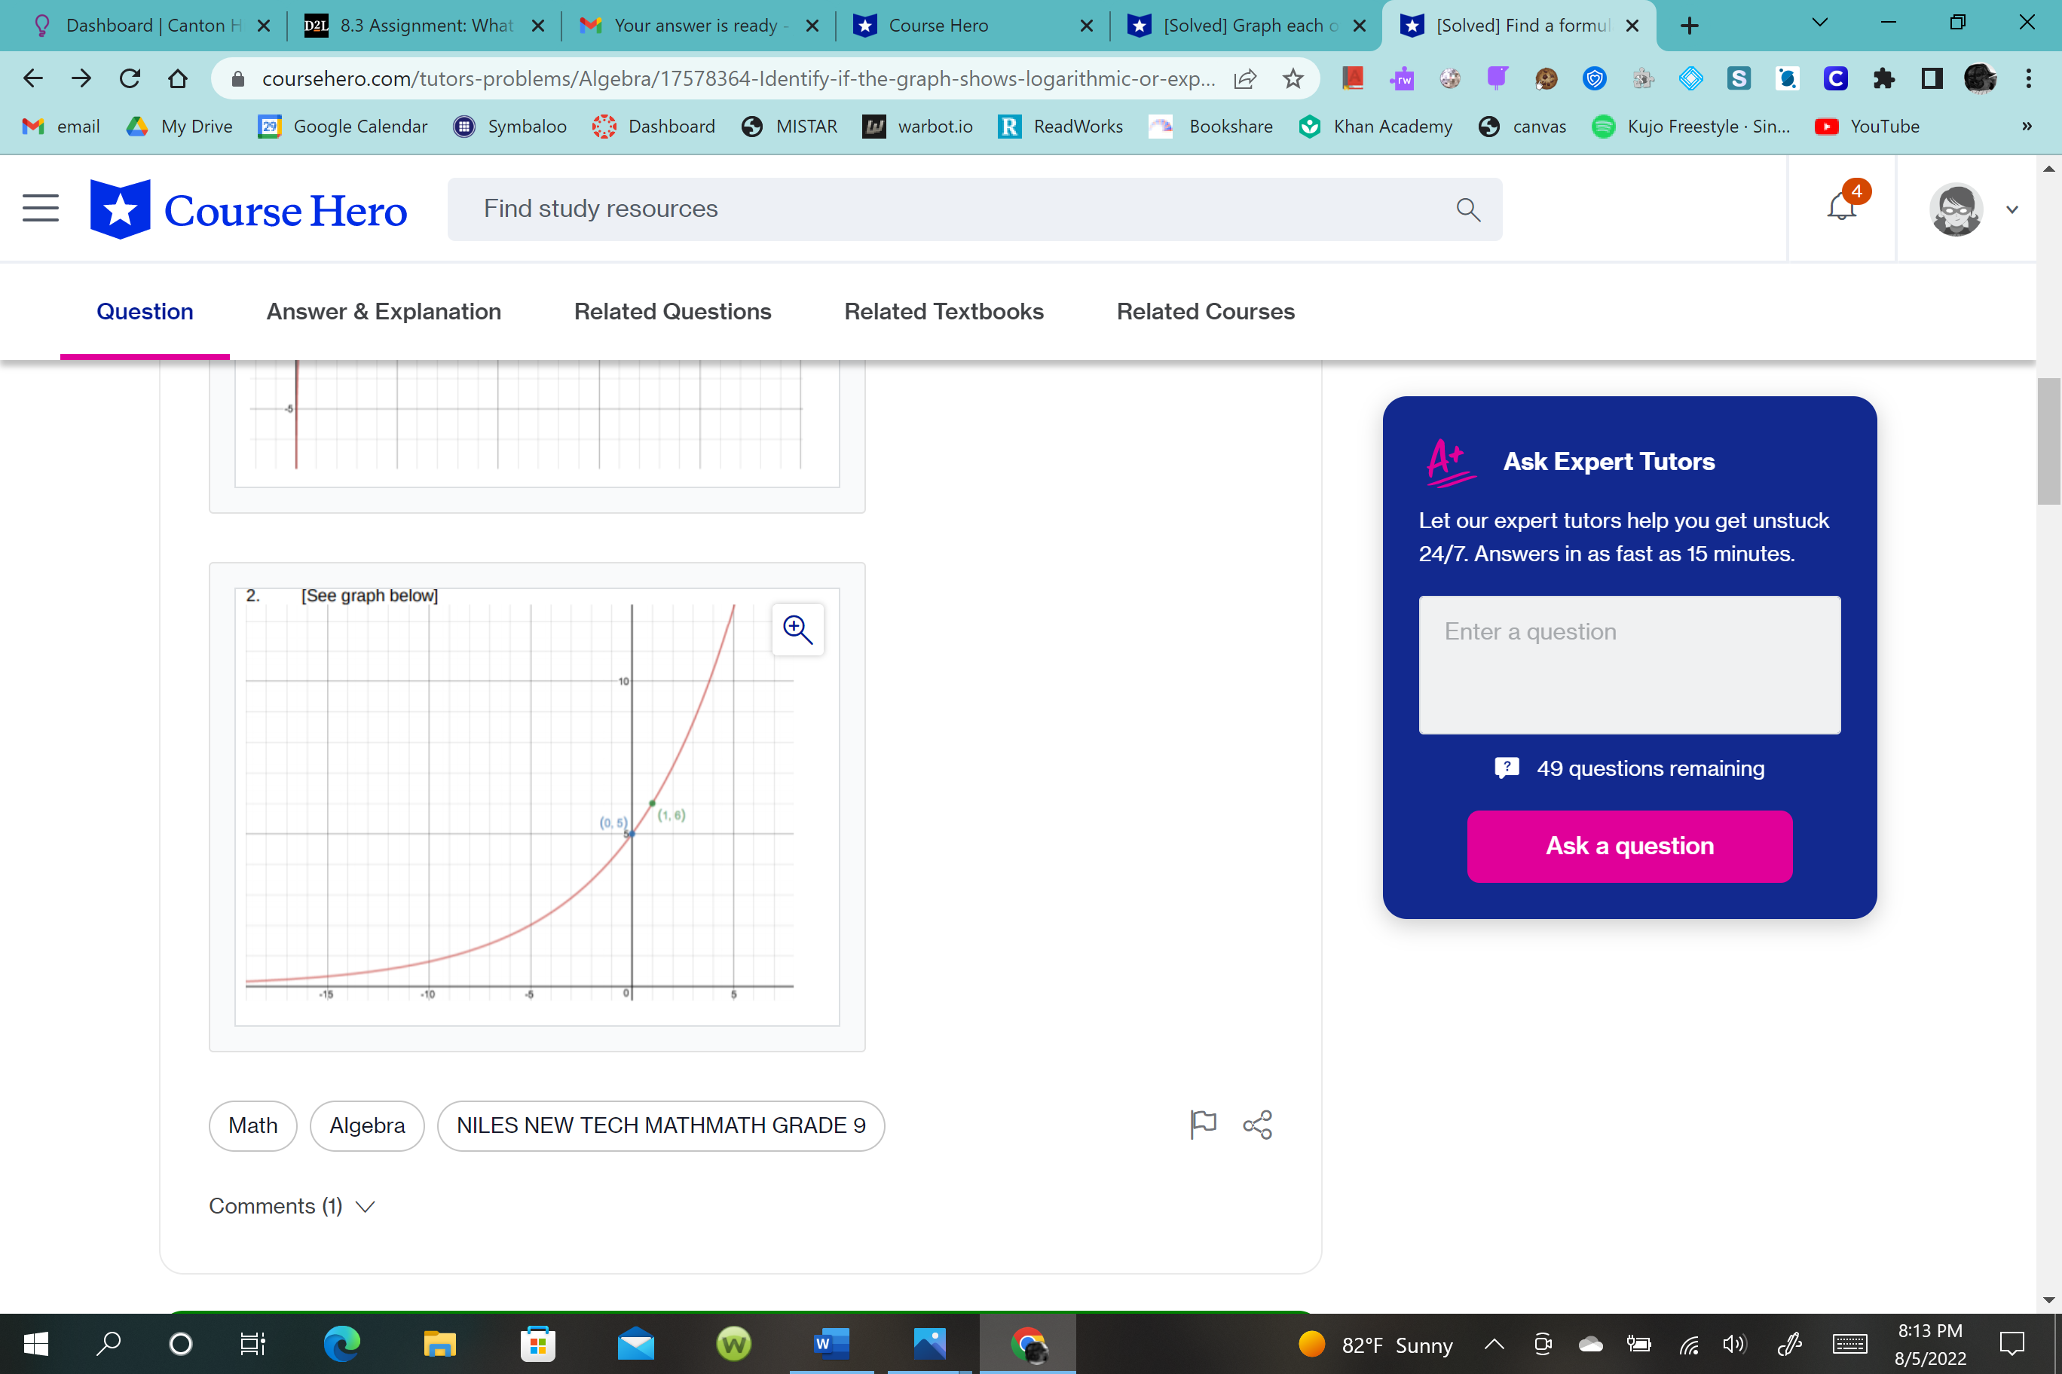This screenshot has height=1374, width=2062.
Task: Go to the Related Textbooks tab
Action: [944, 311]
